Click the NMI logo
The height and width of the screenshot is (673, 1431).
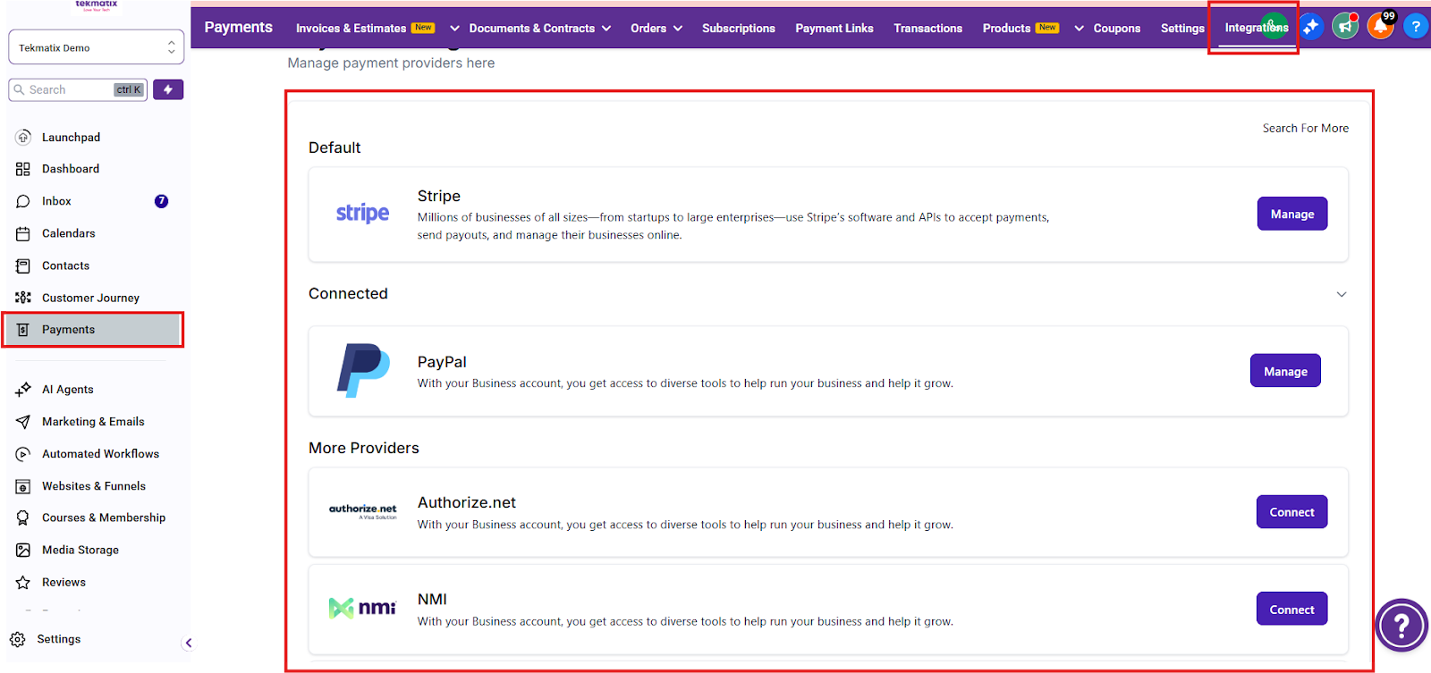click(362, 608)
